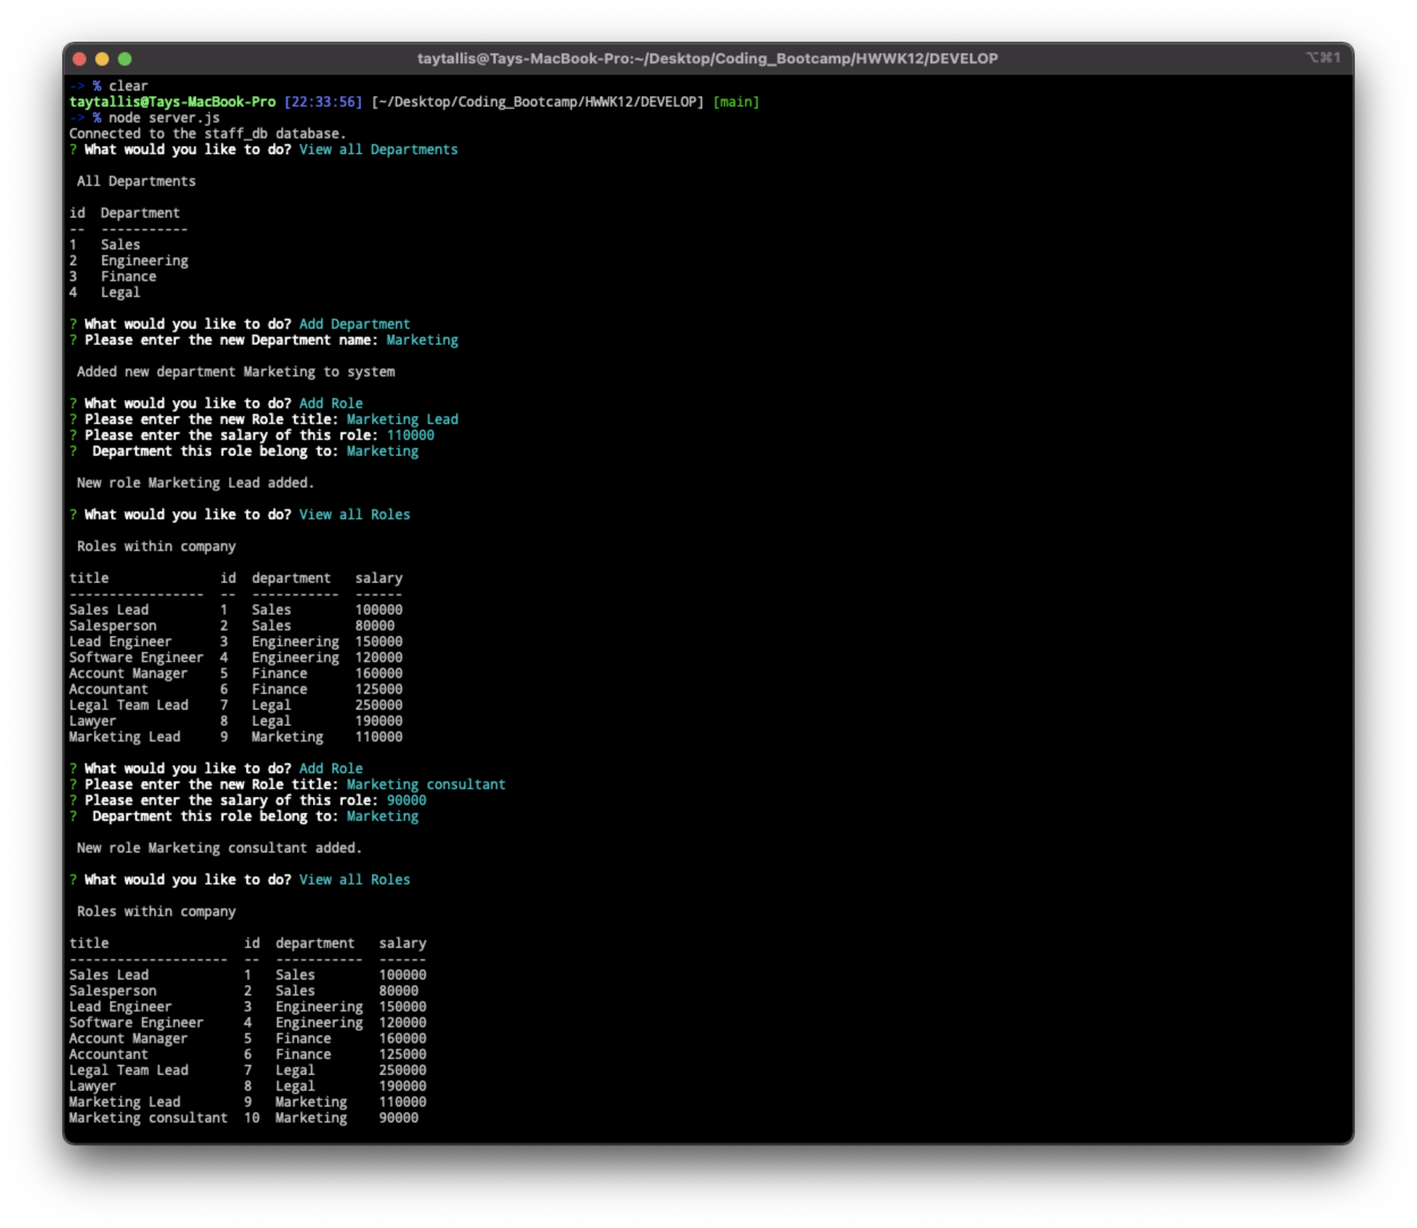Click the 'node server.js' command line

[165, 117]
